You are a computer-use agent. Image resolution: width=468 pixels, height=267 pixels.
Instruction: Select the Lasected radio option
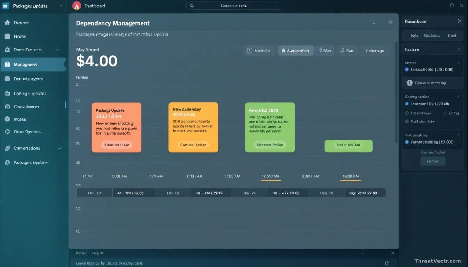point(407,104)
